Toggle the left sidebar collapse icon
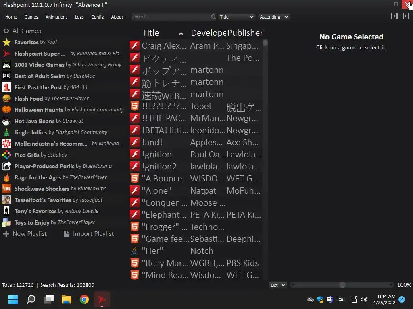This screenshot has width=413, height=309. pos(394,16)
